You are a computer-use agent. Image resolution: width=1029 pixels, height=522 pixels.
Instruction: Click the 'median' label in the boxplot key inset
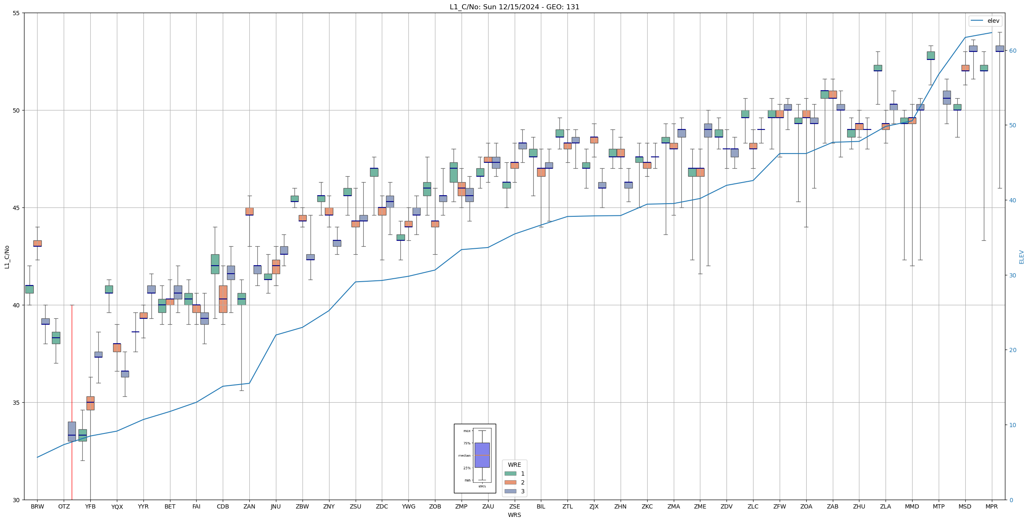tap(464, 455)
